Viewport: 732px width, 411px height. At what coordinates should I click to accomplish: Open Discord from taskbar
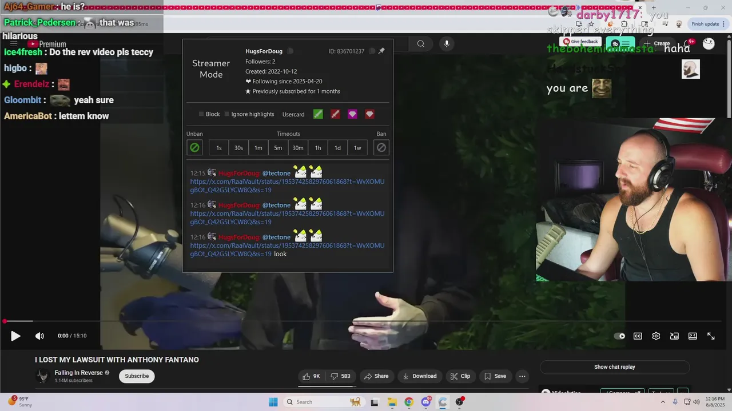[426, 402]
